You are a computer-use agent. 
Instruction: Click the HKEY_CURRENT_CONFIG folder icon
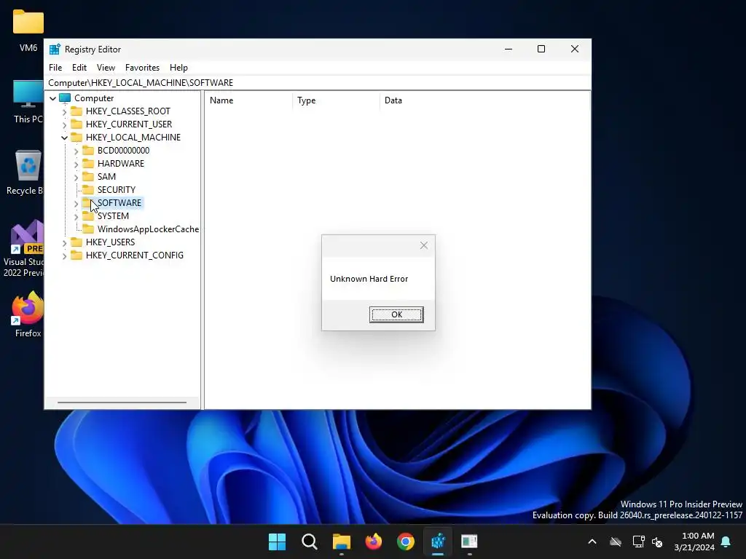tap(76, 255)
